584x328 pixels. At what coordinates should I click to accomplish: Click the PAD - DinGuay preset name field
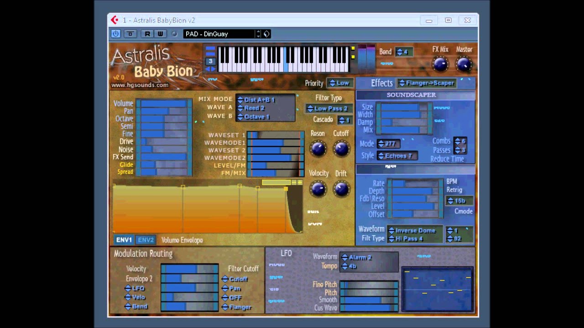[219, 34]
